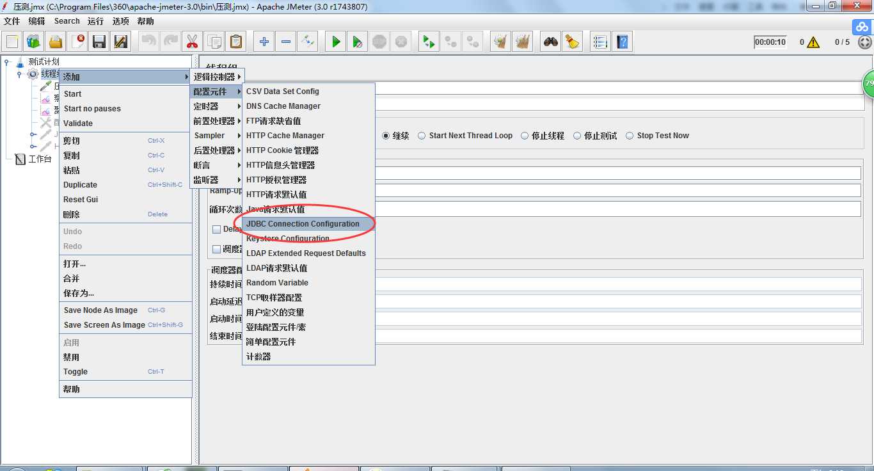
Task: Expand the 断言 submenu
Action: [216, 165]
